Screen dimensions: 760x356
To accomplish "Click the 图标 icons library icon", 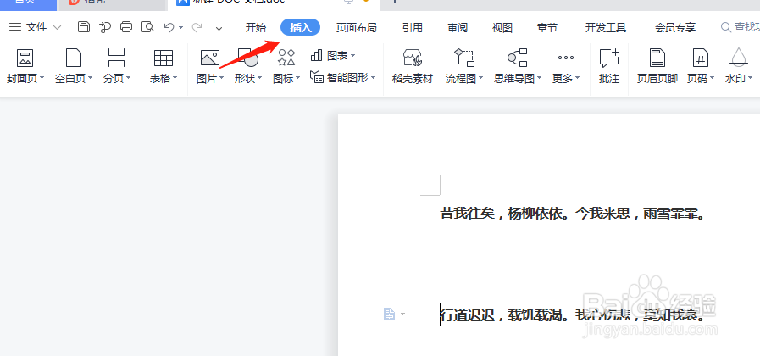I will [x=286, y=58].
